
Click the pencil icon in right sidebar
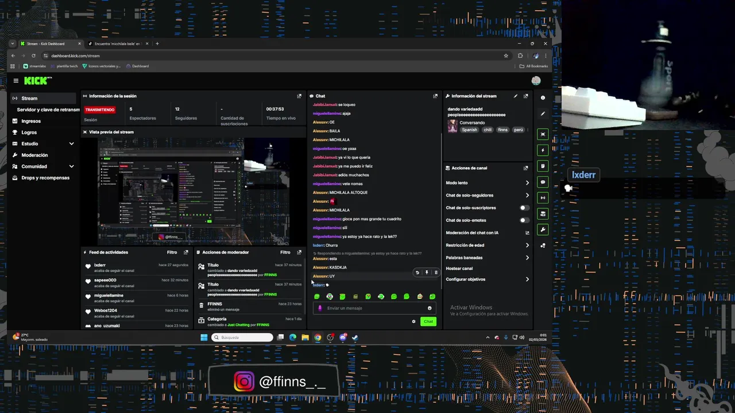[543, 114]
